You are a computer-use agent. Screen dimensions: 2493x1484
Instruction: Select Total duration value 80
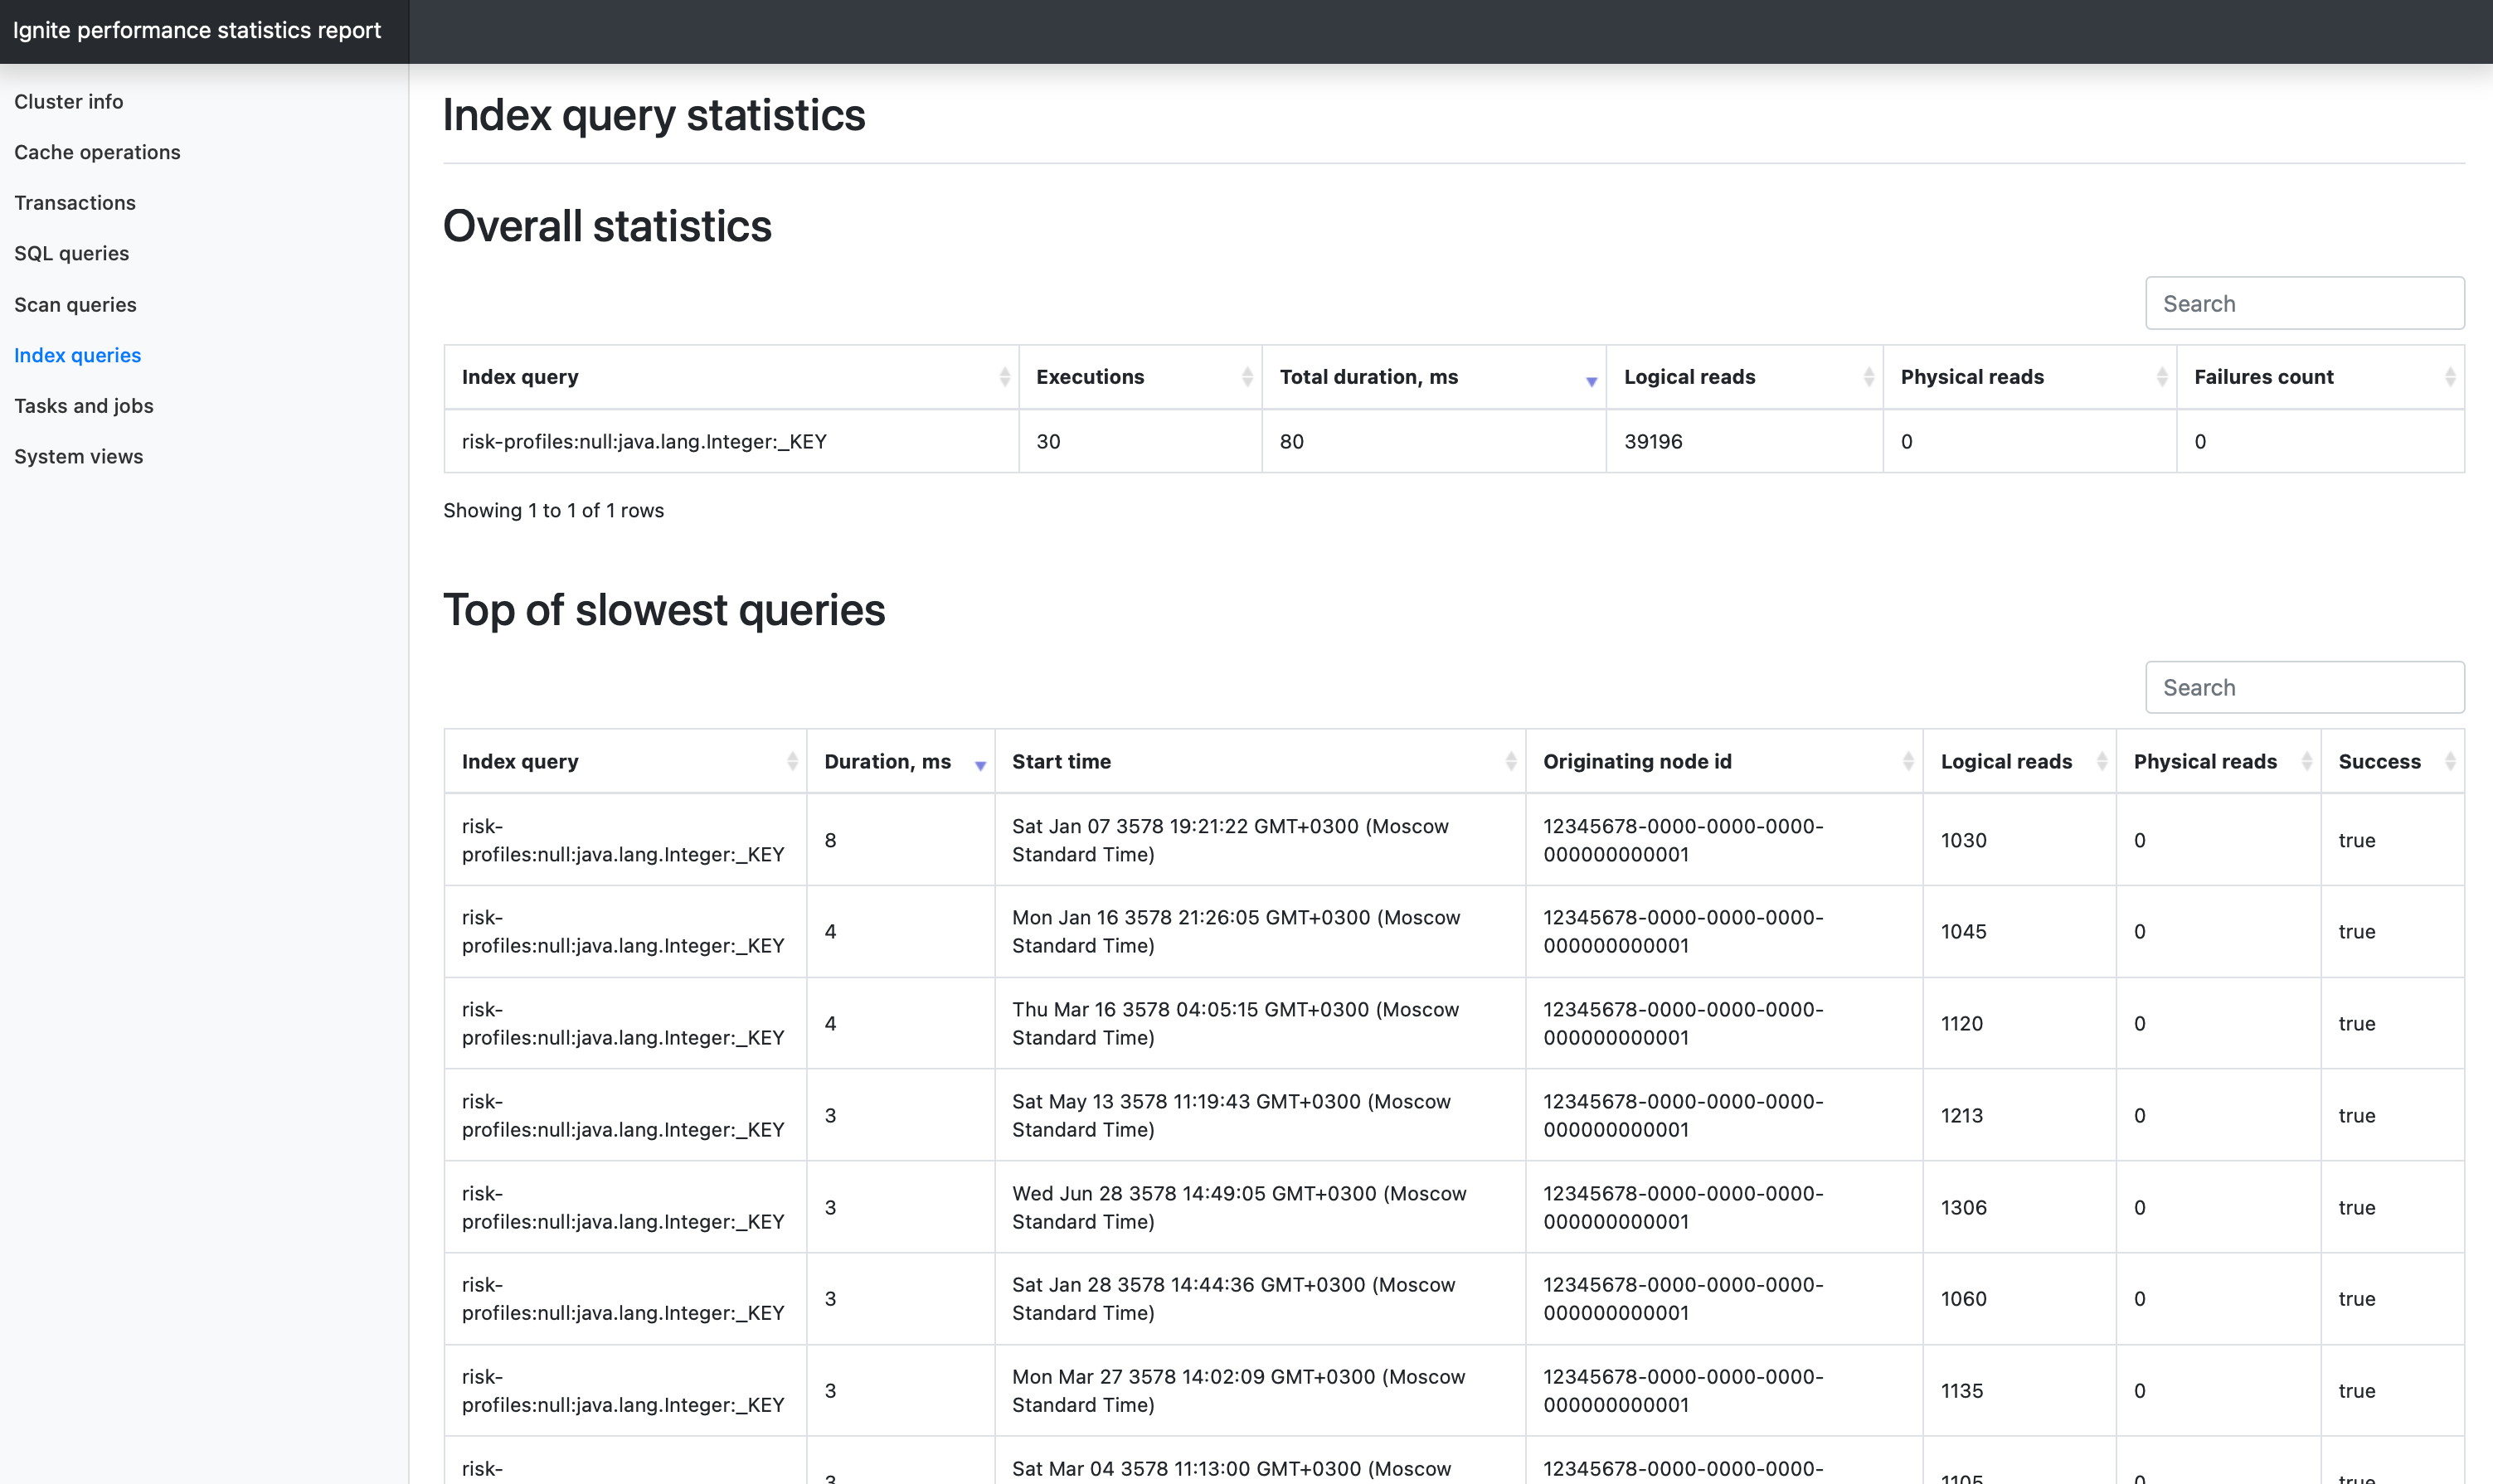point(1291,441)
